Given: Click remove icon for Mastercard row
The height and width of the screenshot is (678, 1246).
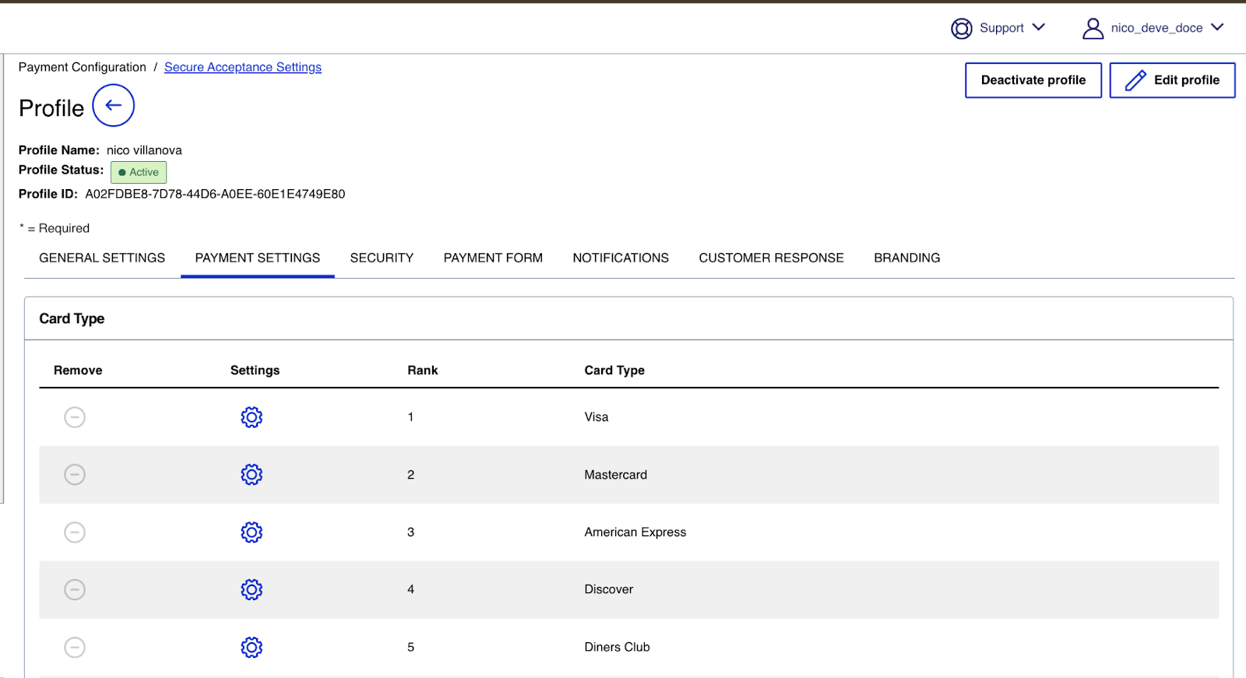Looking at the screenshot, I should (x=75, y=475).
